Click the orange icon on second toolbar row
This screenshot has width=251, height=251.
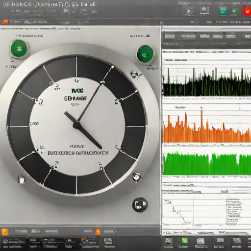5,22
